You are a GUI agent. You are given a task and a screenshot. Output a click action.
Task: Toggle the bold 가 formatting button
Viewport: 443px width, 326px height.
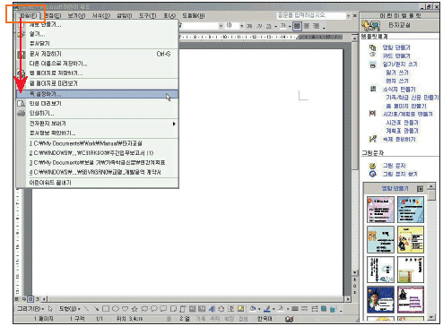click(249, 26)
